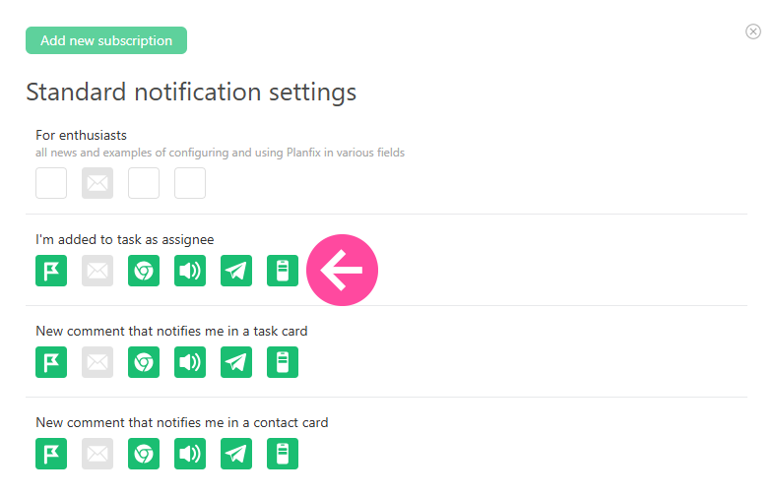The image size is (776, 496).
Task: Check first empty box under For enthusiasts
Action: point(51,183)
